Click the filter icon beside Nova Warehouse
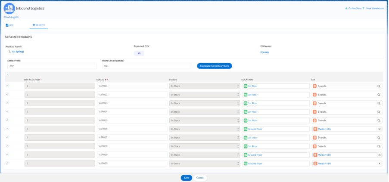This screenshot has width=389, height=182. click(364, 8)
